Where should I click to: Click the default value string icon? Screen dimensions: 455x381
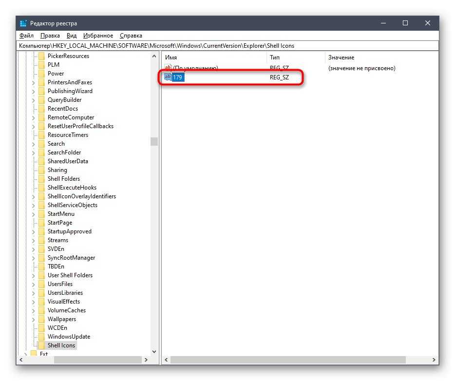[x=168, y=68]
